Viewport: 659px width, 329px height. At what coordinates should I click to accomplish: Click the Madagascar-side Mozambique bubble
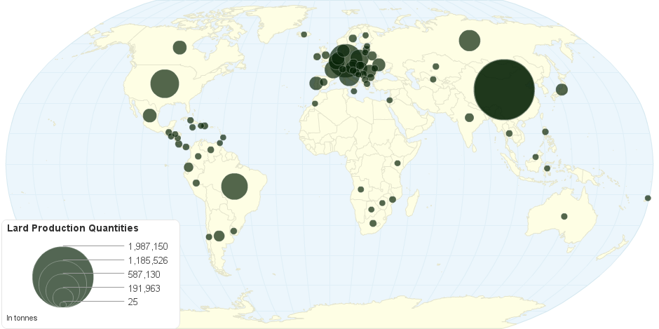(393, 199)
